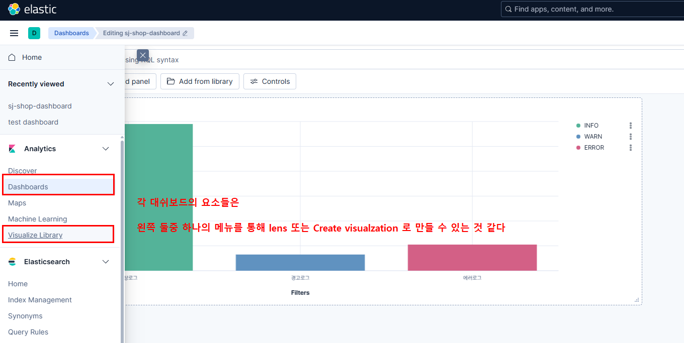684x343 pixels.
Task: Open options dots for ERROR legend
Action: tap(631, 148)
